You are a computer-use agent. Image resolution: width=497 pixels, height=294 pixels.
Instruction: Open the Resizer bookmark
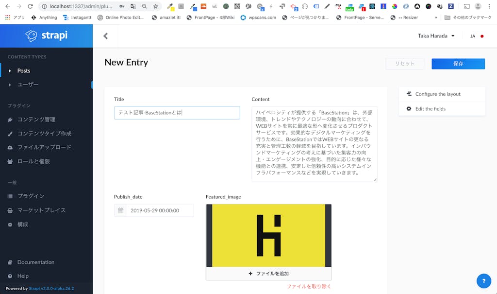(404, 17)
